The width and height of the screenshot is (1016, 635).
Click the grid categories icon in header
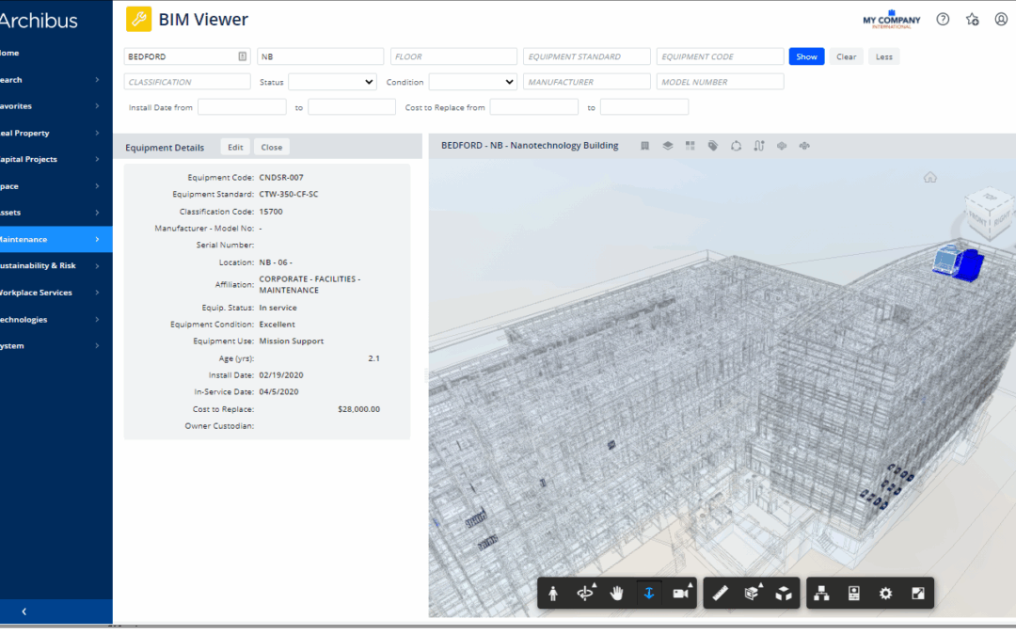pos(691,146)
